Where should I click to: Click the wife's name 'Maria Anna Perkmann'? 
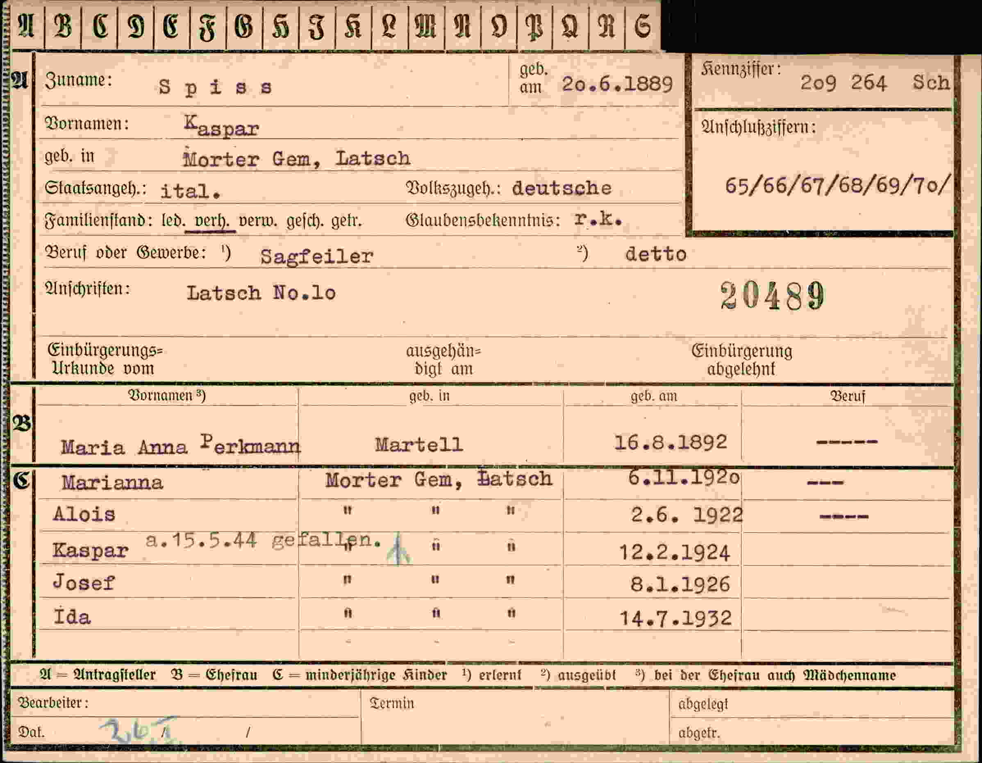(181, 445)
